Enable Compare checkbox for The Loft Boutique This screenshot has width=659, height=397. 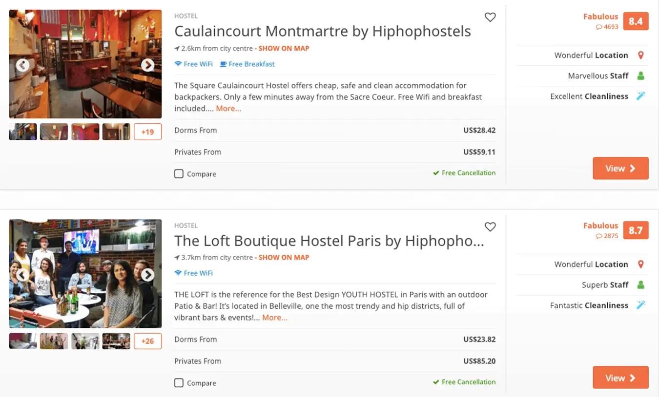point(179,383)
